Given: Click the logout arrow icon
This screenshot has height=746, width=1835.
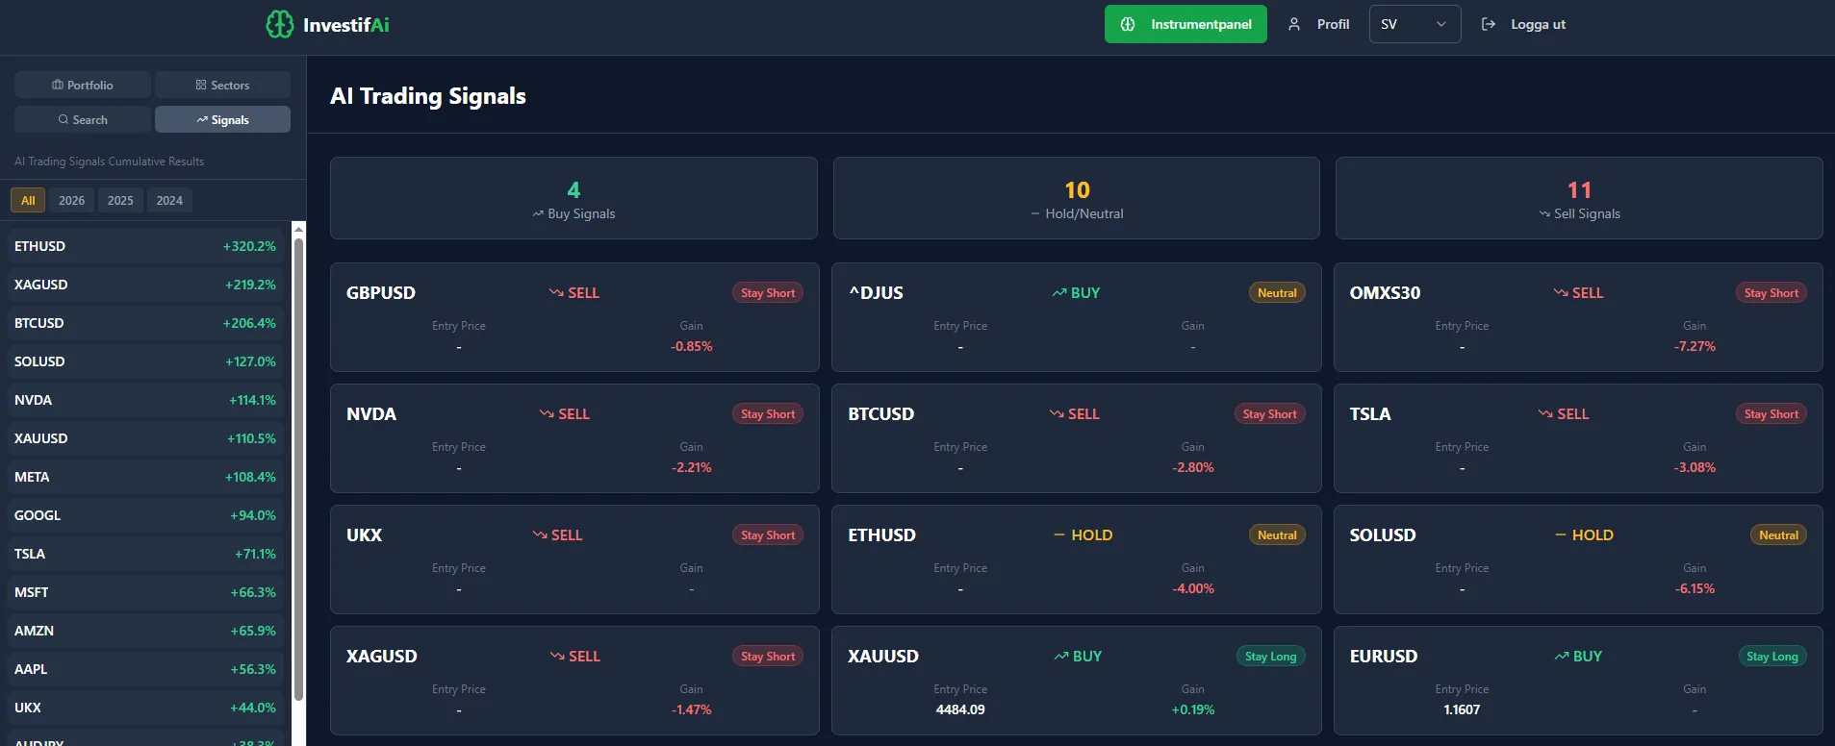Looking at the screenshot, I should [1489, 24].
